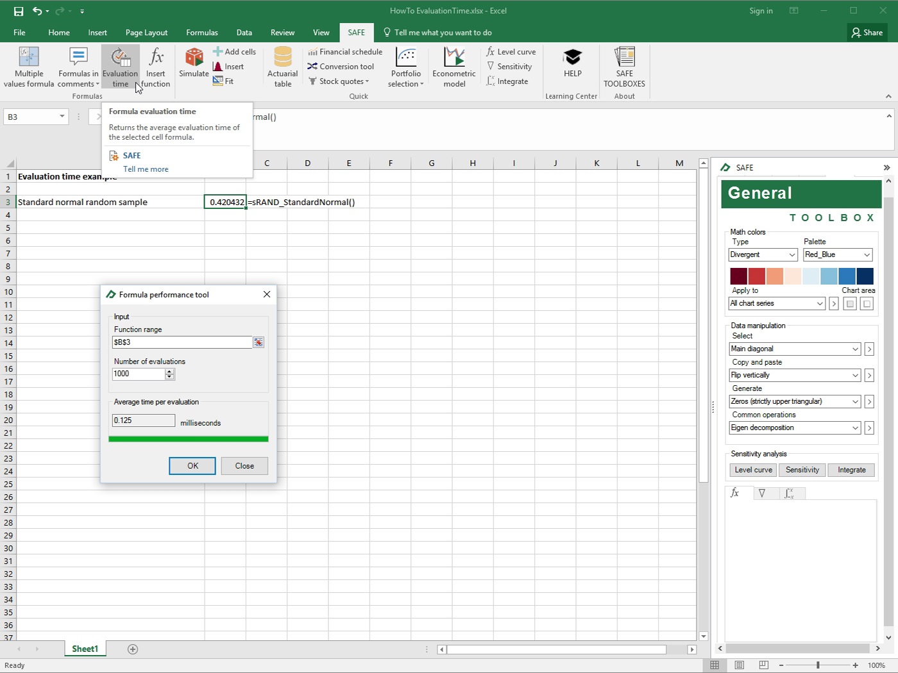Click Share button in title area
The image size is (898, 673).
click(867, 33)
